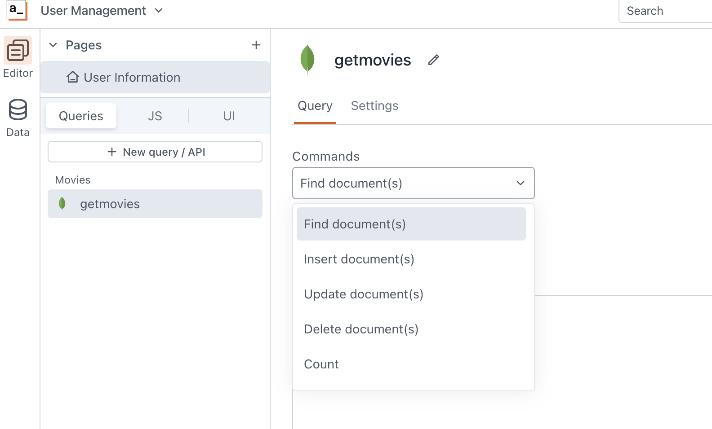Click the home icon of User Information
The image size is (712, 429).
[x=73, y=77]
